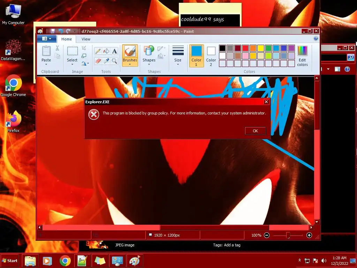Click the Redo arrow in quick access toolbar
Screen dimensions: 357x268
[x=68, y=31]
